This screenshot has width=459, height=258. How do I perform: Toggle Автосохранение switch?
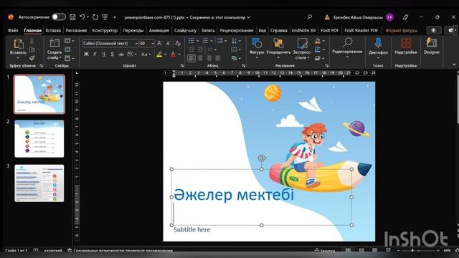59,17
